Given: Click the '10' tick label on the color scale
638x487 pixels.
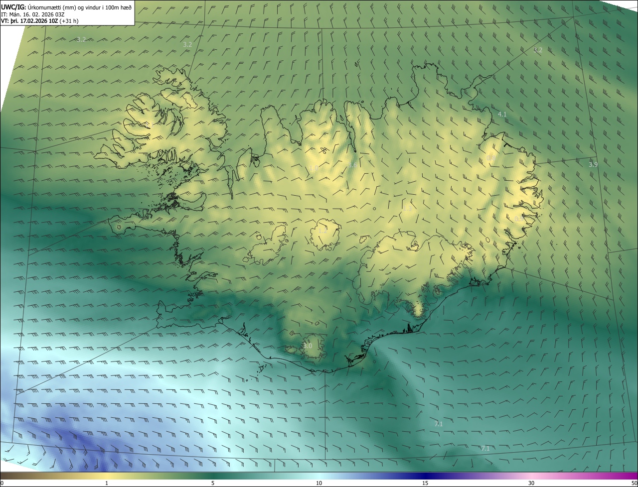Looking at the screenshot, I should (x=319, y=483).
